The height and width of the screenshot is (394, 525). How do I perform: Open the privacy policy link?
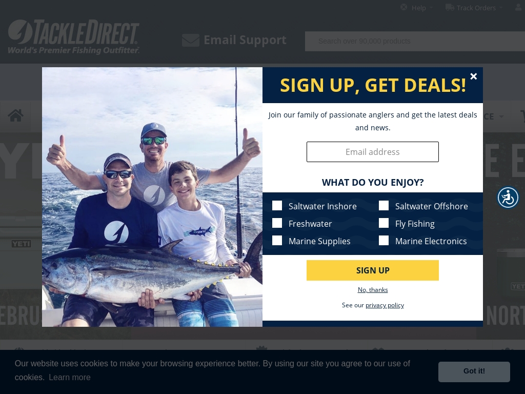click(385, 305)
